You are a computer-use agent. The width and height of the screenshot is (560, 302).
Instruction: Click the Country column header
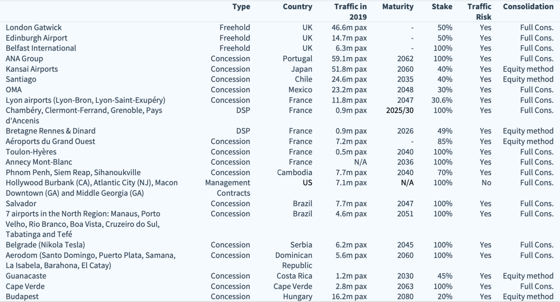point(297,7)
